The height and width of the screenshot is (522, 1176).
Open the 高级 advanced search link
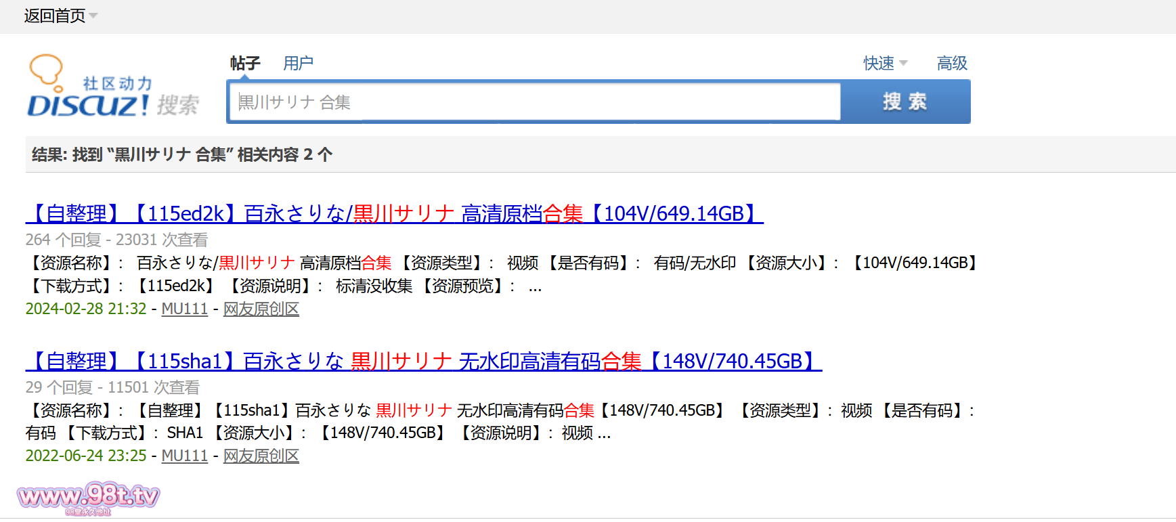tap(951, 64)
